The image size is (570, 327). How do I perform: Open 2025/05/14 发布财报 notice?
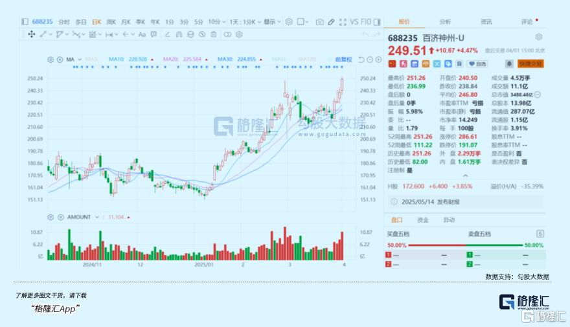click(x=465, y=201)
